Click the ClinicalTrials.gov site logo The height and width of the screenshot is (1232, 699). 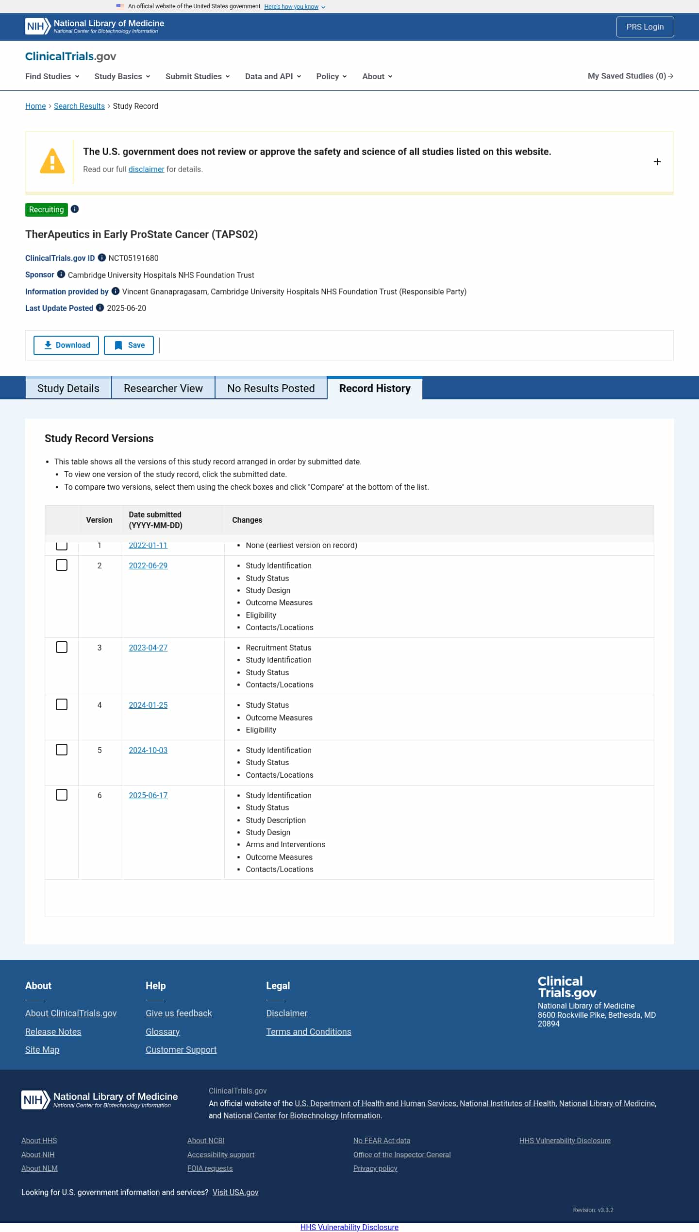point(71,56)
